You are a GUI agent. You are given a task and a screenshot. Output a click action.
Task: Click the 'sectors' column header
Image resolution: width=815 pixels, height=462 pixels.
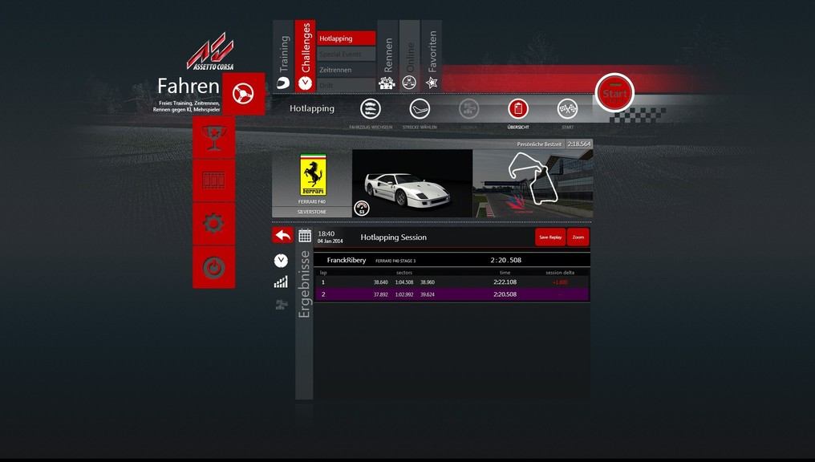pyautogui.click(x=403, y=273)
